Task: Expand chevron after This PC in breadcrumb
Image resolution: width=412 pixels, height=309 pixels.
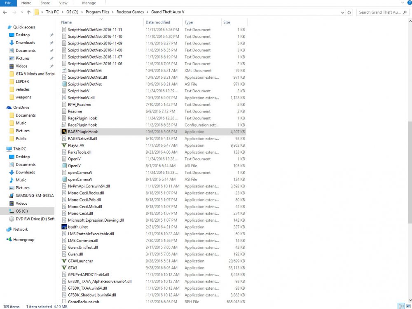Action: (x=63, y=12)
